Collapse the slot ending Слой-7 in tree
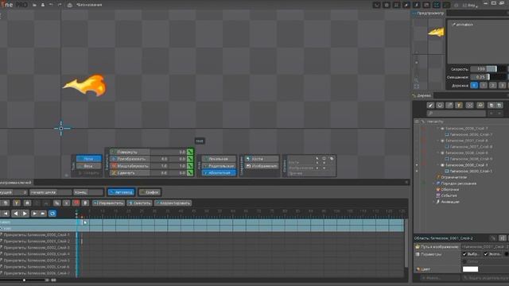The width and height of the screenshot is (509, 286). coord(438,129)
